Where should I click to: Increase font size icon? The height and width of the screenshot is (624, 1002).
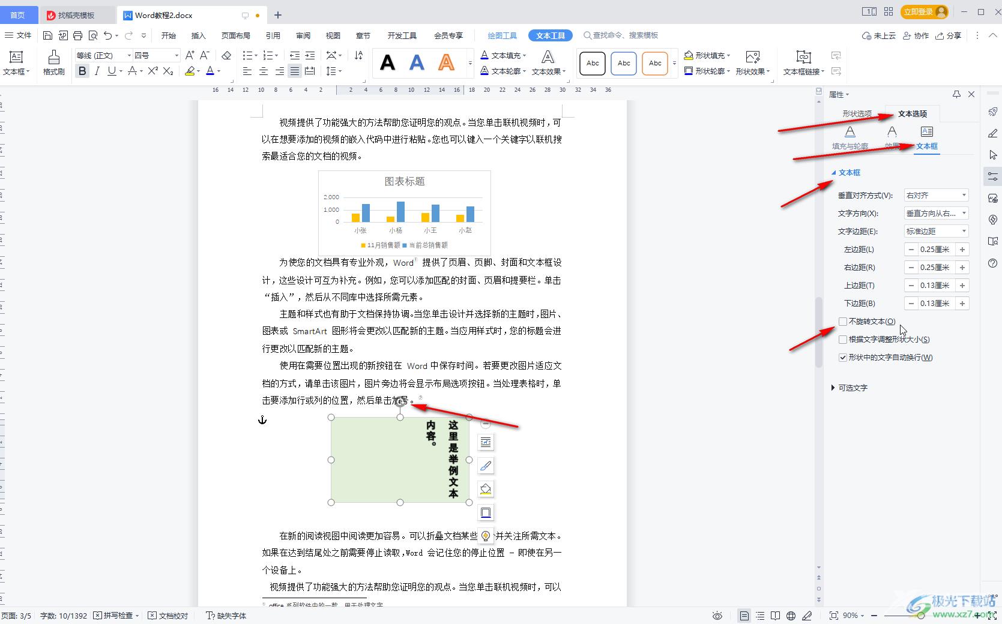coord(190,55)
